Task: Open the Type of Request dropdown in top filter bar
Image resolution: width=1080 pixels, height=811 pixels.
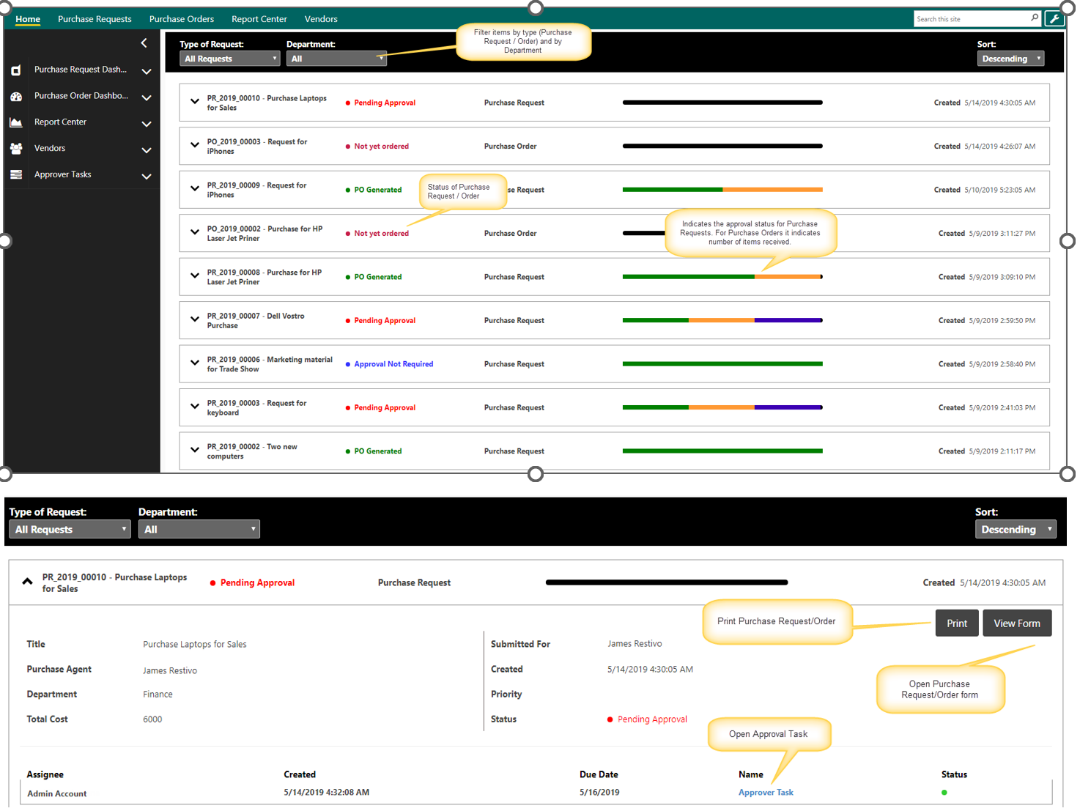Action: (229, 59)
